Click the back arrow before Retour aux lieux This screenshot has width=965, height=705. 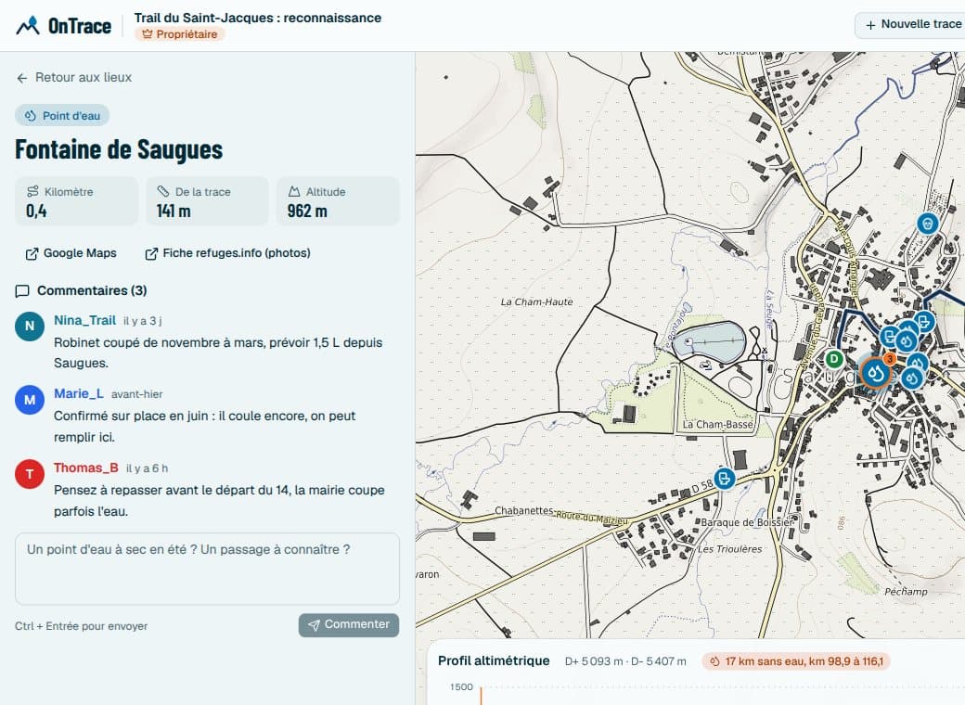click(22, 78)
